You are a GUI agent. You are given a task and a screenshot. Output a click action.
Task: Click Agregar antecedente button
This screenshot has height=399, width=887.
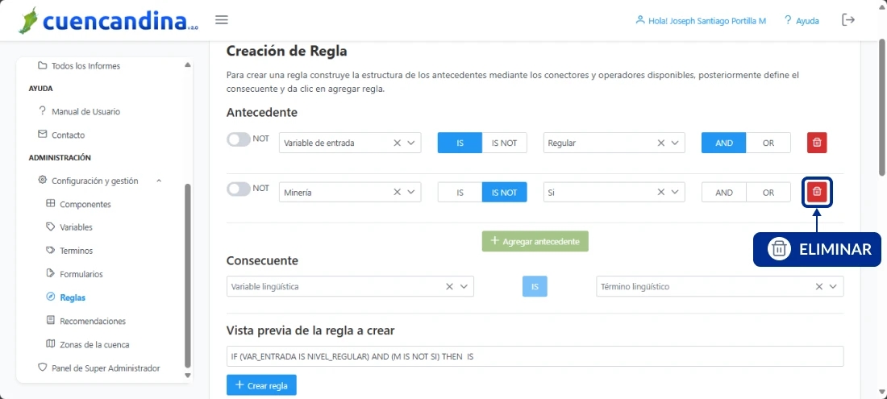pos(535,242)
